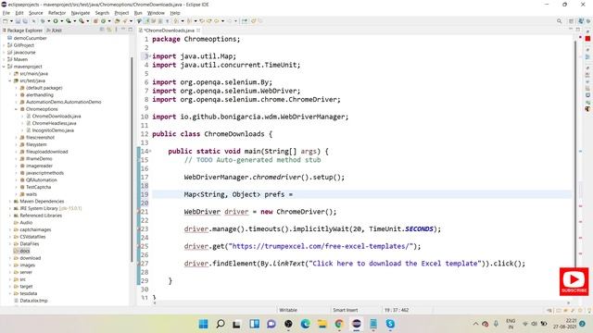Collapse the src/test/java folder

[10, 80]
